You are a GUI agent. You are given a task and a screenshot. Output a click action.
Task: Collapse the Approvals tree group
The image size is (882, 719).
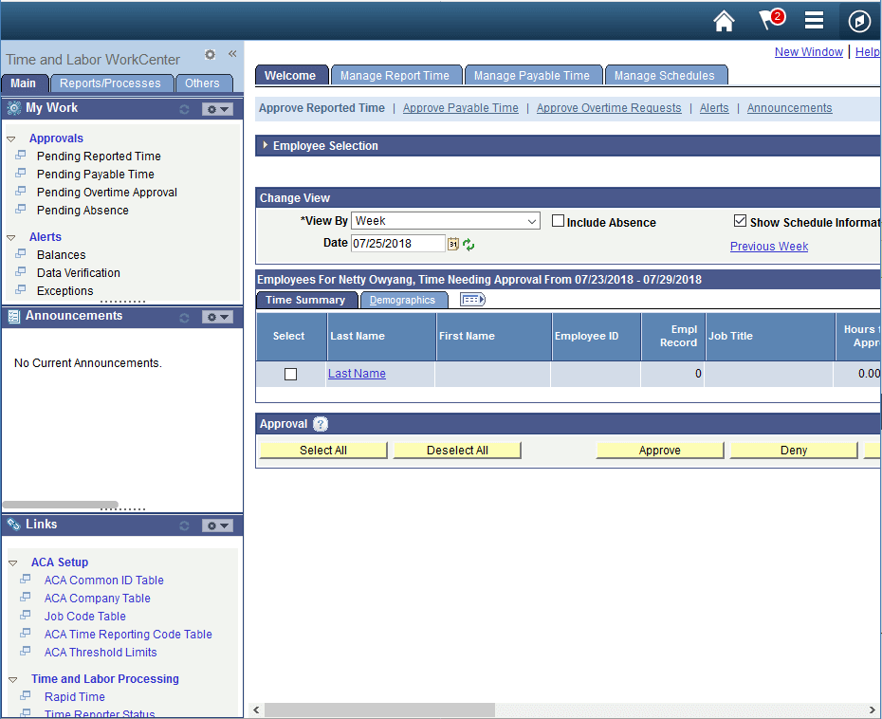click(11, 138)
